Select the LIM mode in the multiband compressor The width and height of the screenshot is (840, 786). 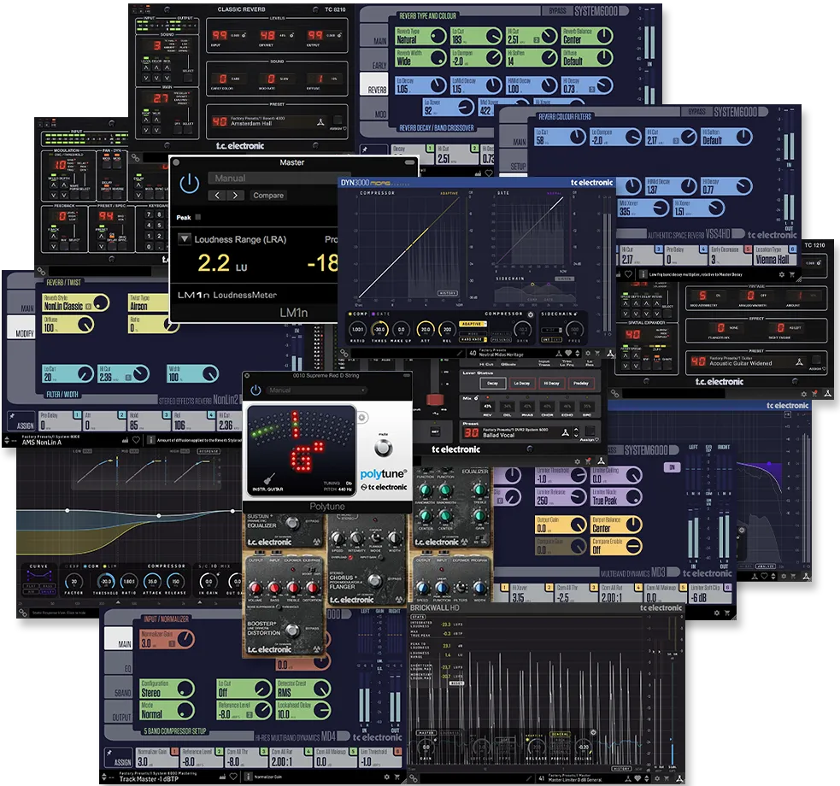pos(111,566)
